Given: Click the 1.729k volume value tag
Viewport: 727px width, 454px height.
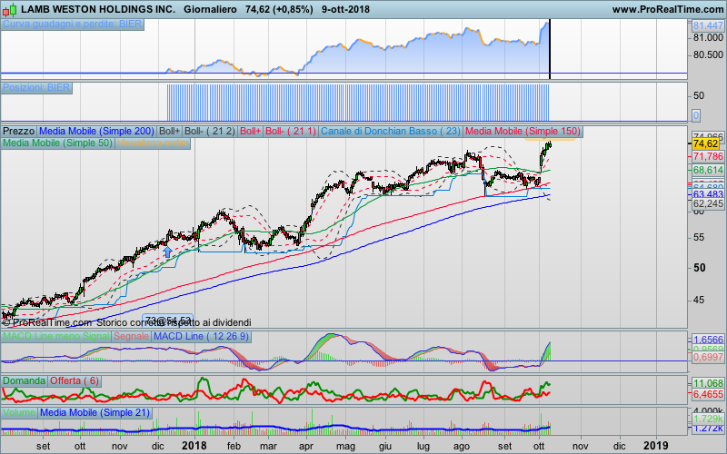Looking at the screenshot, I should (x=708, y=419).
